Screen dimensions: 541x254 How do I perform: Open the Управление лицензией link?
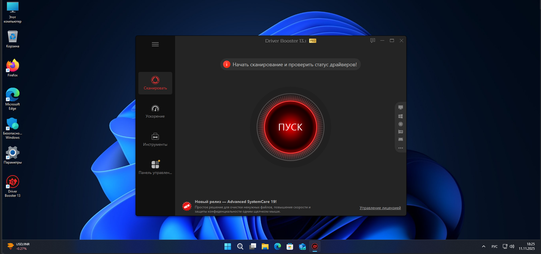pos(380,208)
